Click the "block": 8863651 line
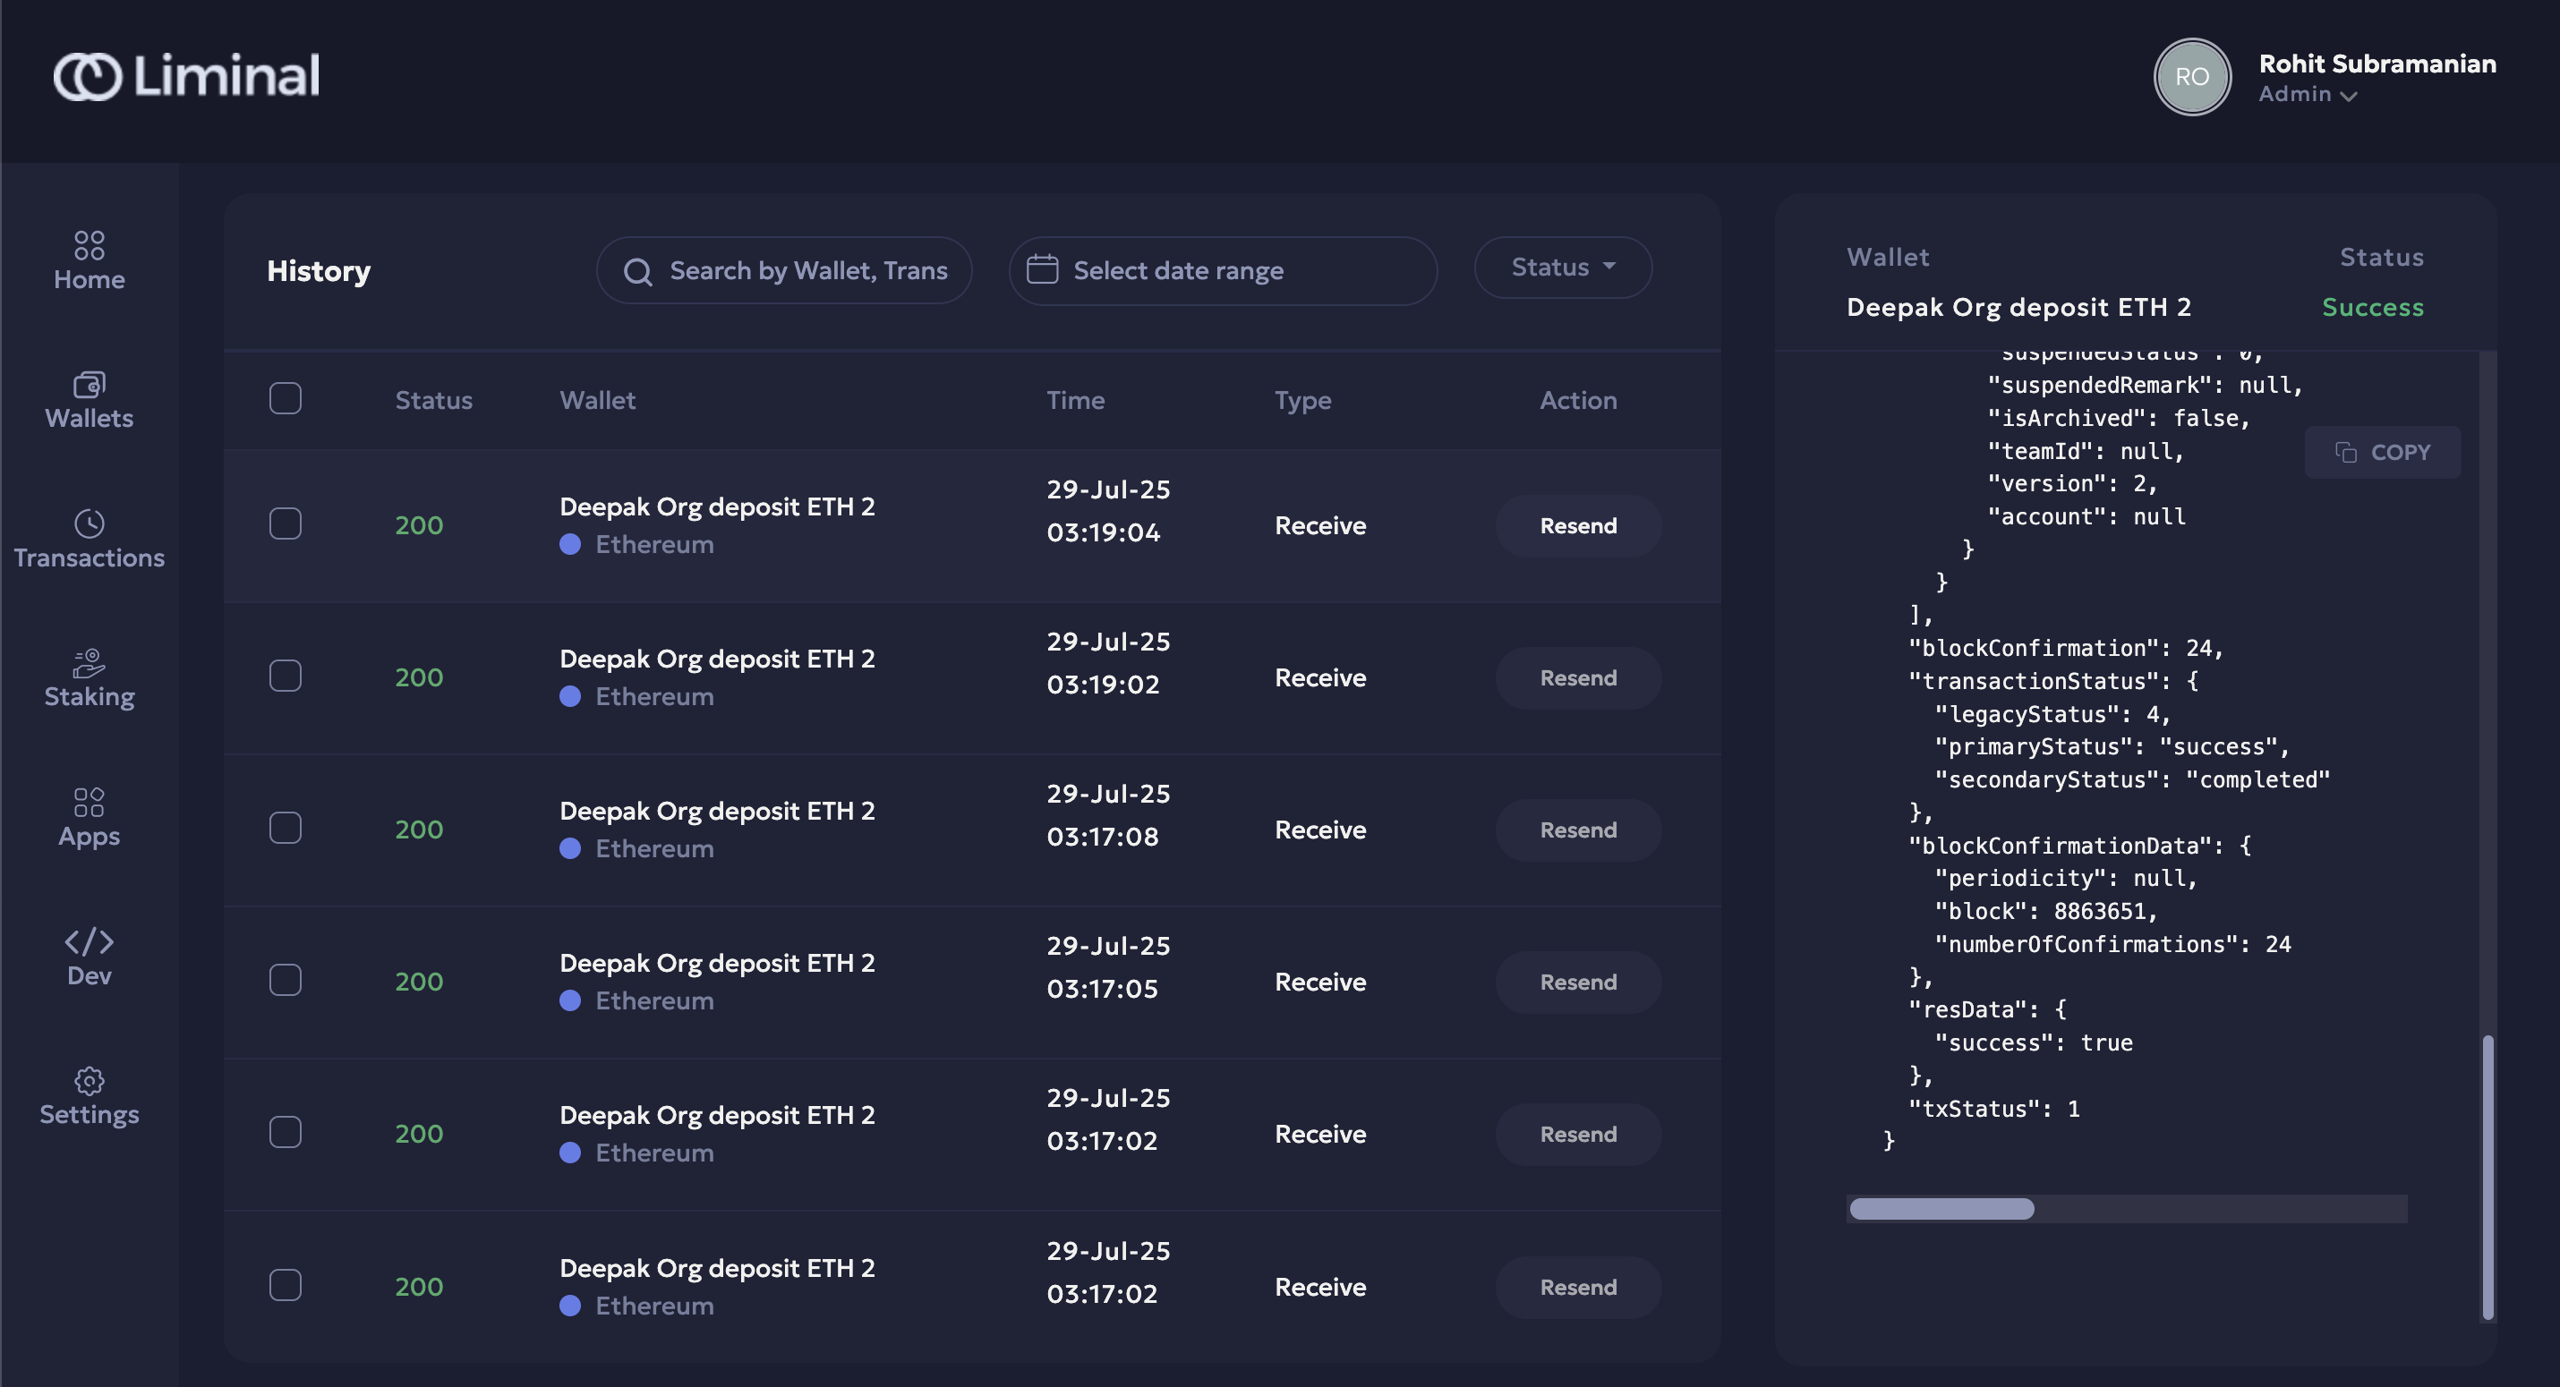Image resolution: width=2560 pixels, height=1387 pixels. point(2045,912)
